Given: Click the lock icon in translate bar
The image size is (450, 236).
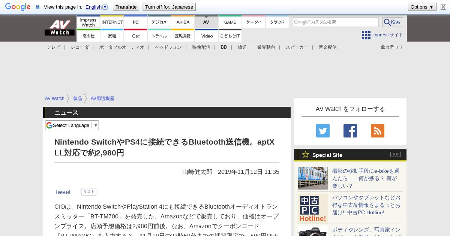Looking at the screenshot, I should tap(37, 7).
